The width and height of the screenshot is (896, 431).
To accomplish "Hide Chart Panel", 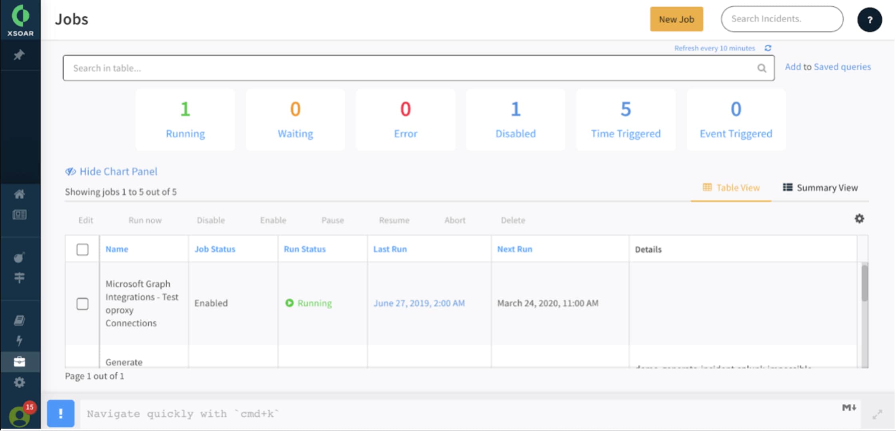I will coord(111,172).
